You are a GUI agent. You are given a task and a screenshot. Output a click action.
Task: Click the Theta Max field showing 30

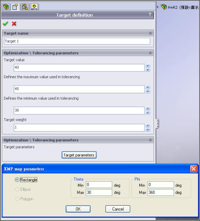click(x=99, y=193)
